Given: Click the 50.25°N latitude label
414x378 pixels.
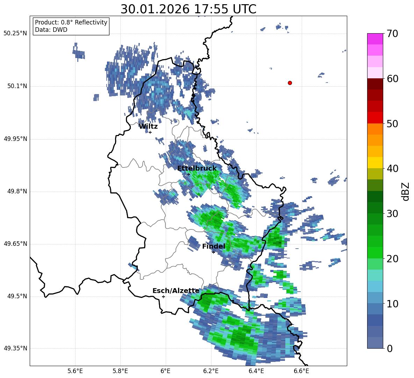Looking at the screenshot, I should click(15, 34).
